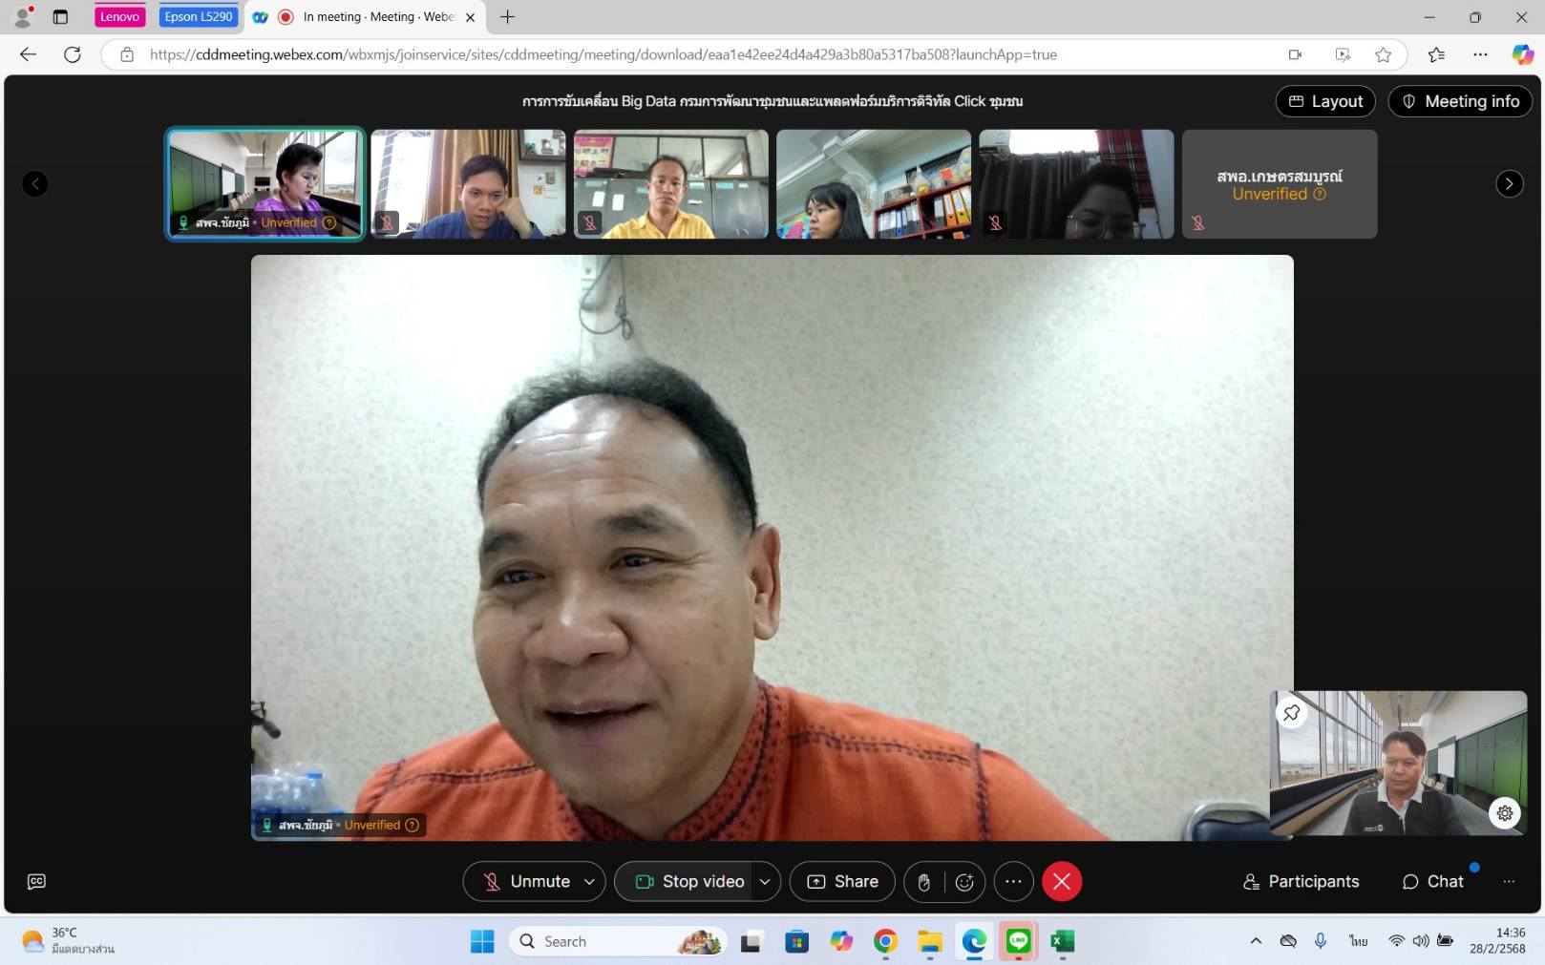Click the Share content button
This screenshot has width=1545, height=965.
pos(842,882)
